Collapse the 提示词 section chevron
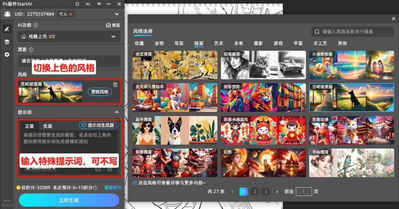Viewport: 399px width, 209px height. pos(117,112)
